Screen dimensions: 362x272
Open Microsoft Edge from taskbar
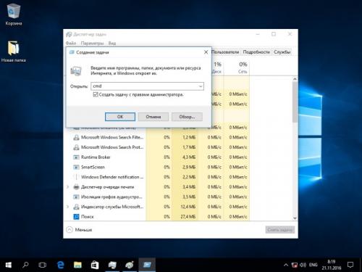pos(60,265)
